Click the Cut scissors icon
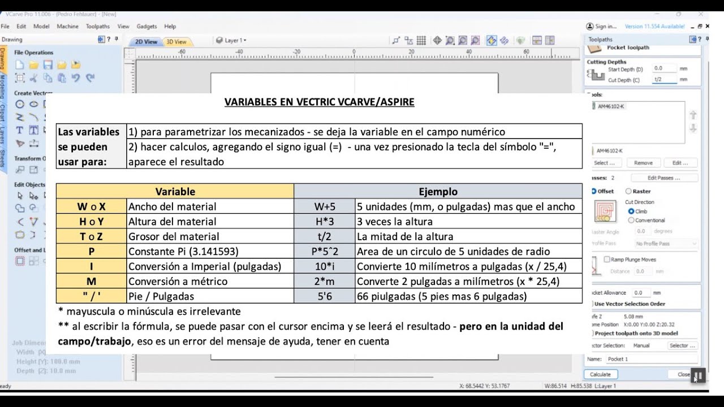This screenshot has width=724, height=407. point(33,78)
